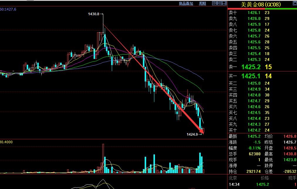Click the 买十 bid level at 1424.2

coord(254,130)
